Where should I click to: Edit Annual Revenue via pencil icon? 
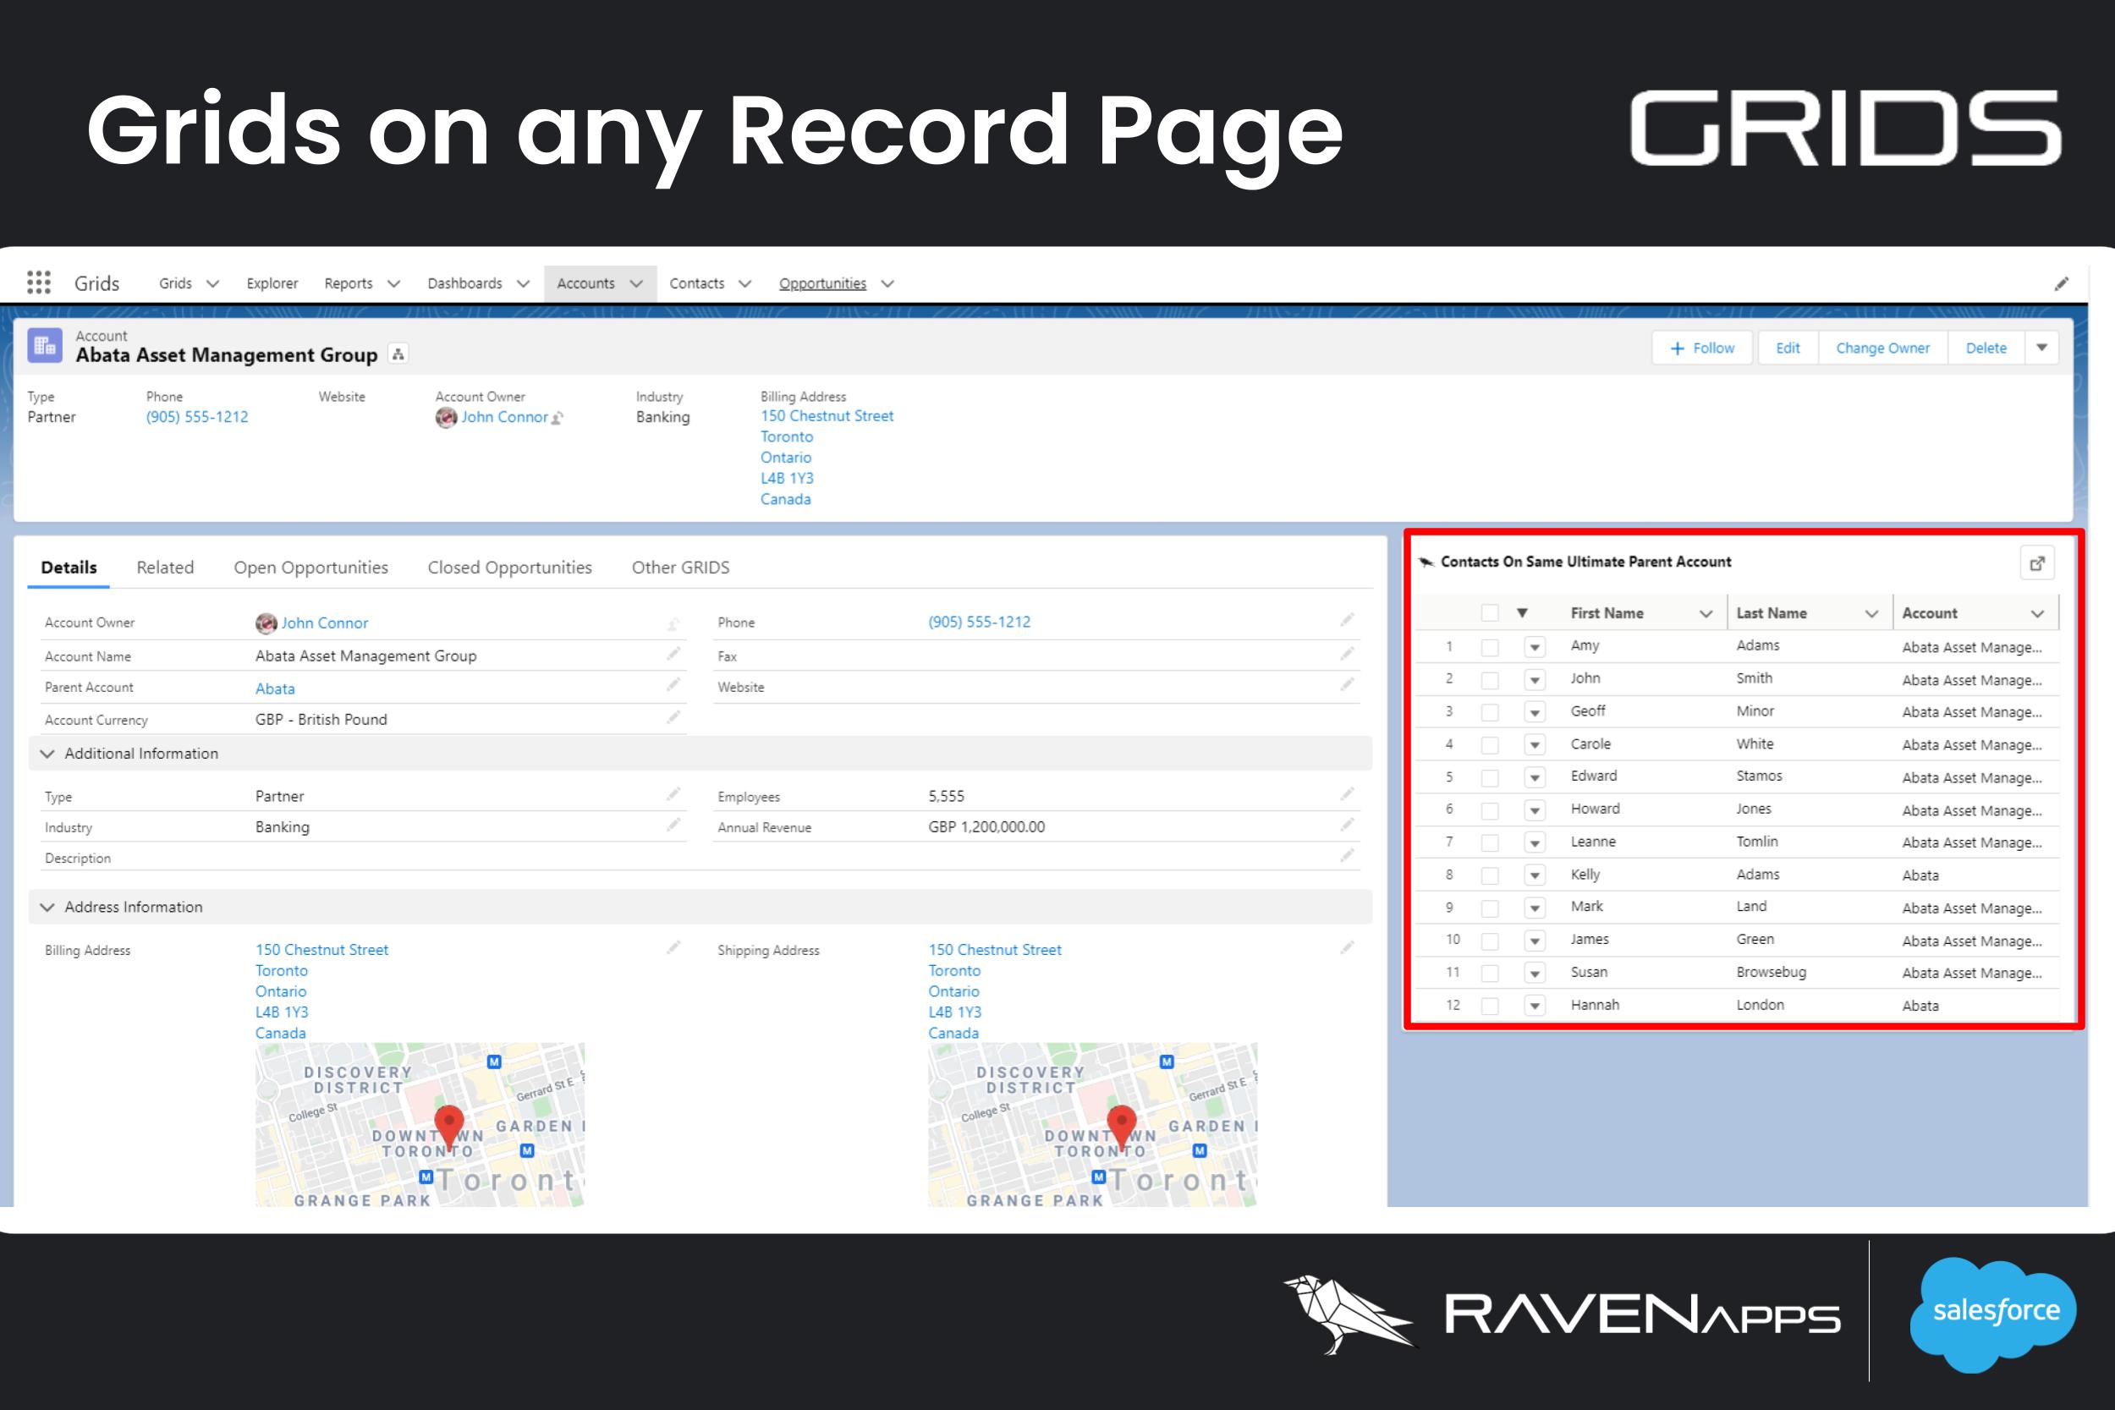point(1347,825)
